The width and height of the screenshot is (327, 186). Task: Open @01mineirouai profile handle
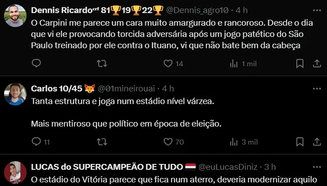pyautogui.click(x=126, y=89)
